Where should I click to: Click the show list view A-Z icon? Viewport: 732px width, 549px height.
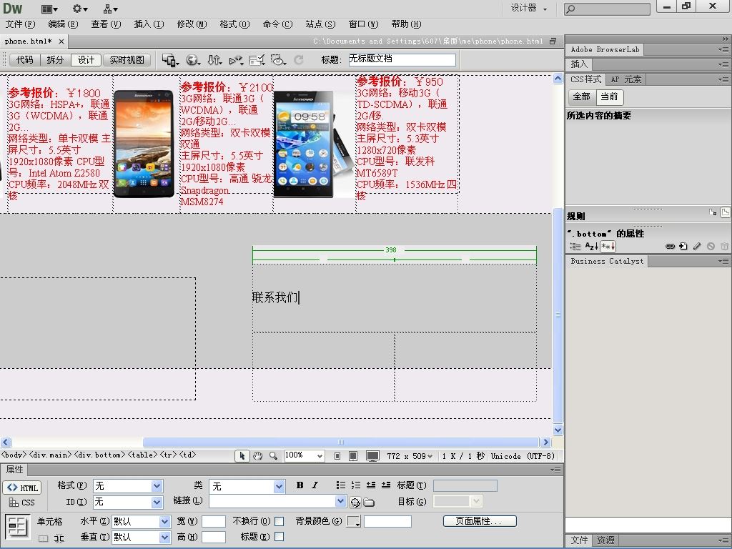pos(591,246)
